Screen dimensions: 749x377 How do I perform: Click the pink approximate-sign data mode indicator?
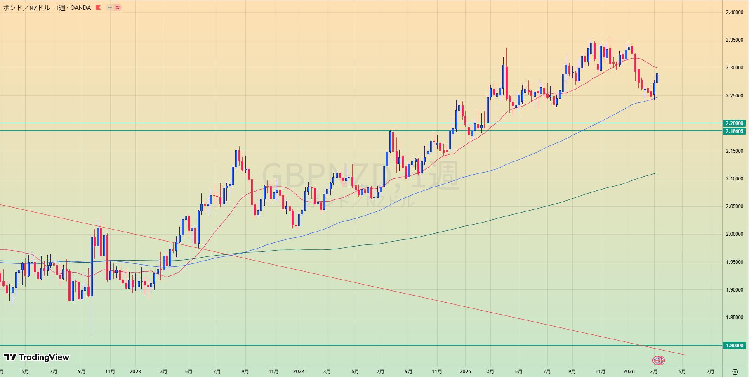[118, 7]
